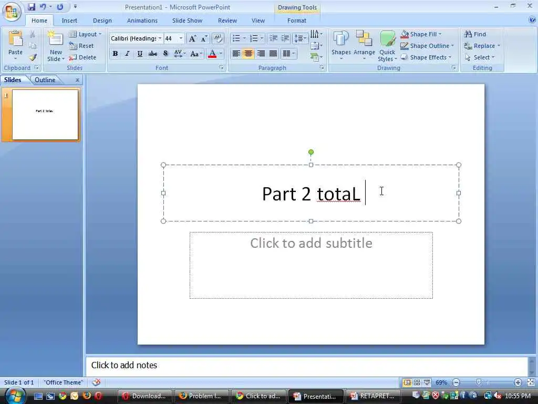Switch to Slide Sorter view icon
This screenshot has height=404, width=538.
pyautogui.click(x=417, y=382)
